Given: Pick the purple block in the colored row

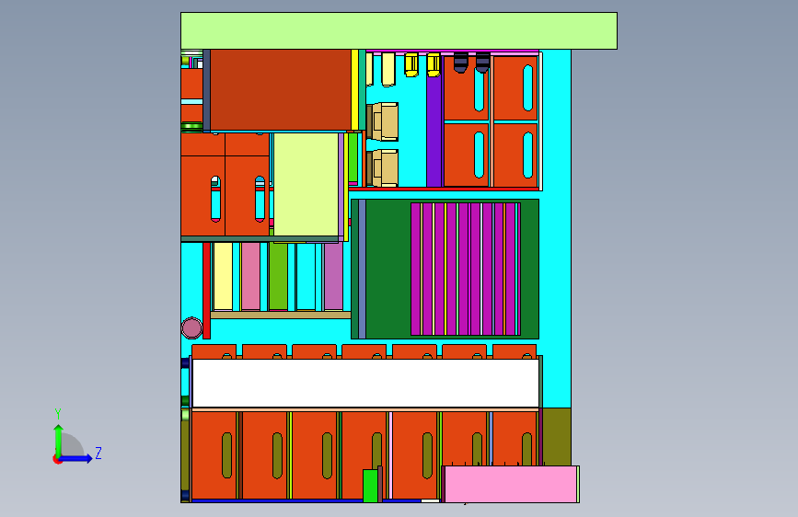Looking at the screenshot, I should [x=333, y=276].
